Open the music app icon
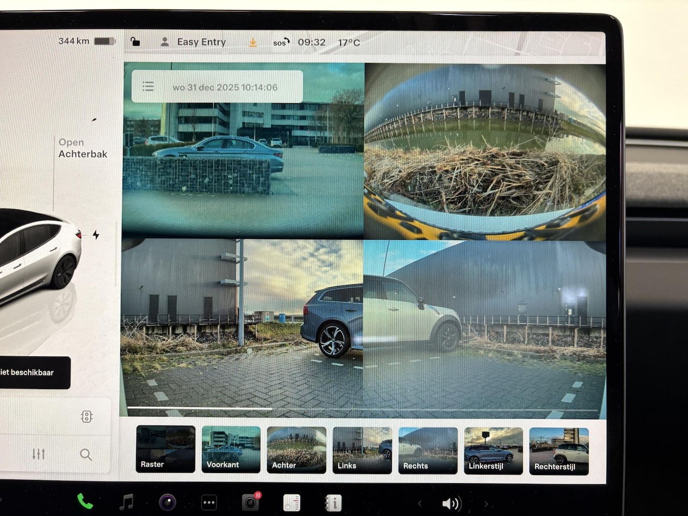The height and width of the screenshot is (516, 688). [x=126, y=503]
